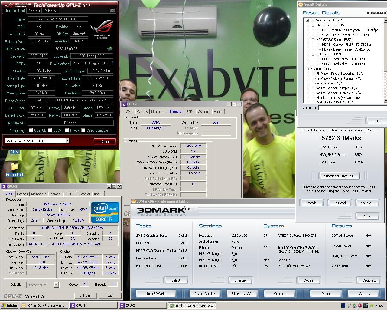Click the Save as... button
Screen dimensions: 387x310
(x=368, y=203)
